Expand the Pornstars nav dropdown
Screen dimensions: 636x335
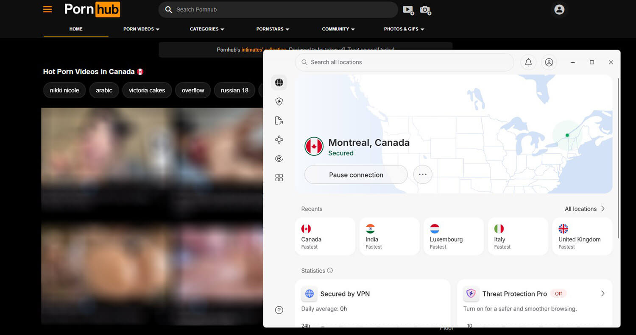(x=273, y=29)
